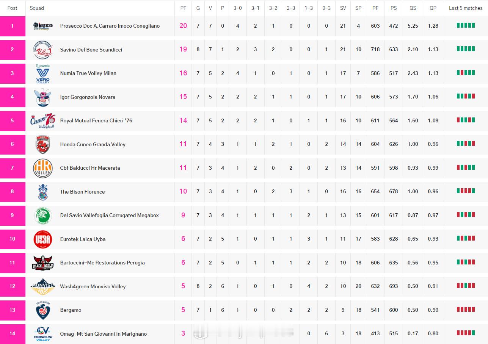Click the Bergamo team name
The width and height of the screenshot is (488, 344).
71,310
